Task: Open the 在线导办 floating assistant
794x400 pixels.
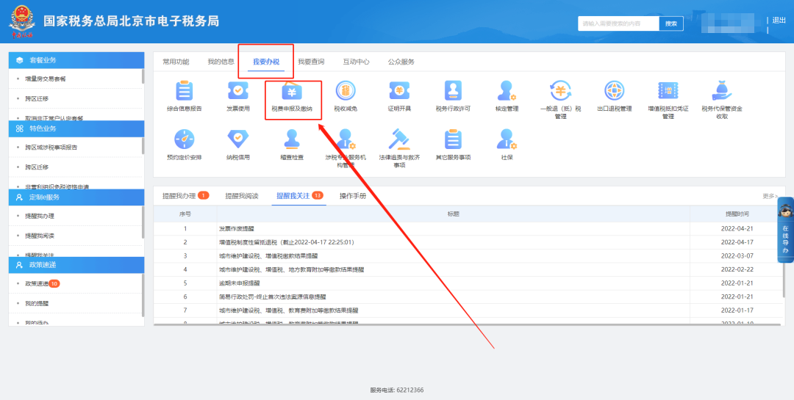Action: click(785, 233)
